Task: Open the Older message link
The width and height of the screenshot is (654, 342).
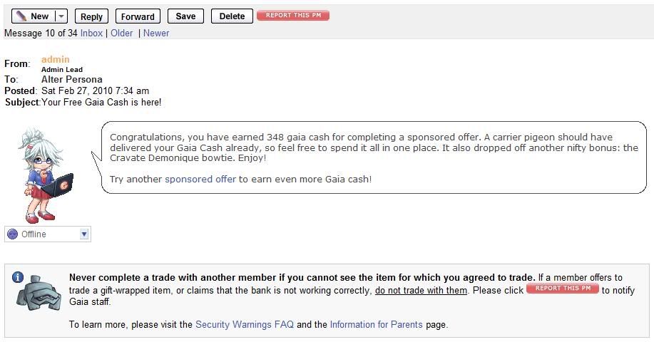Action: coord(121,33)
